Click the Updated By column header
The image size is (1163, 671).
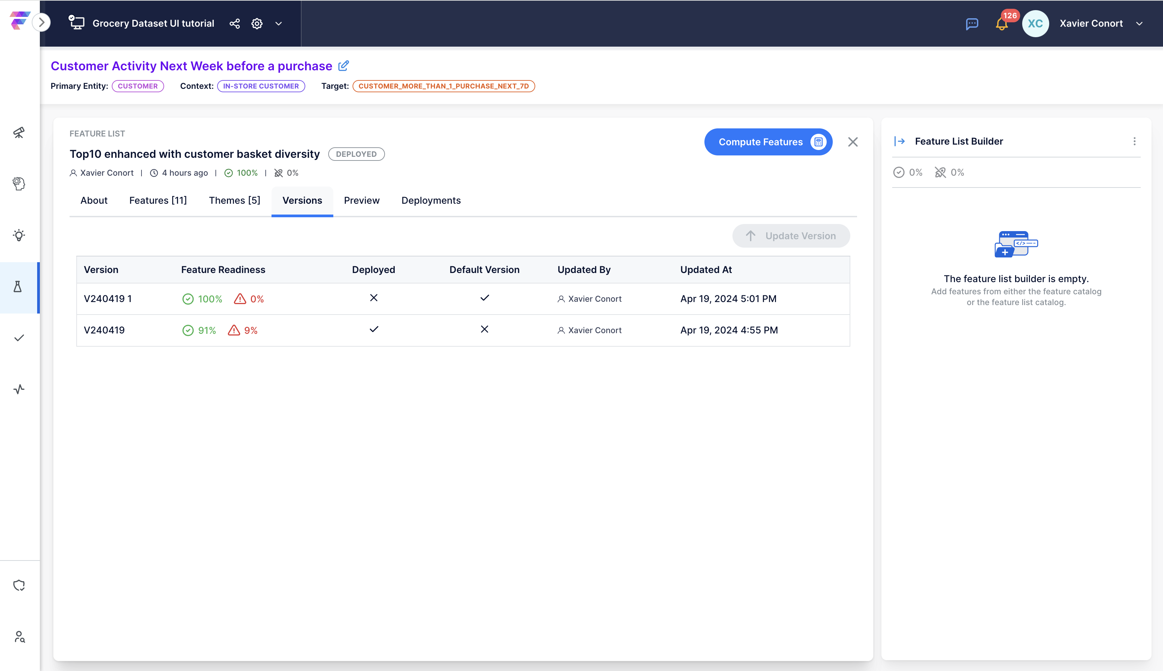(584, 270)
